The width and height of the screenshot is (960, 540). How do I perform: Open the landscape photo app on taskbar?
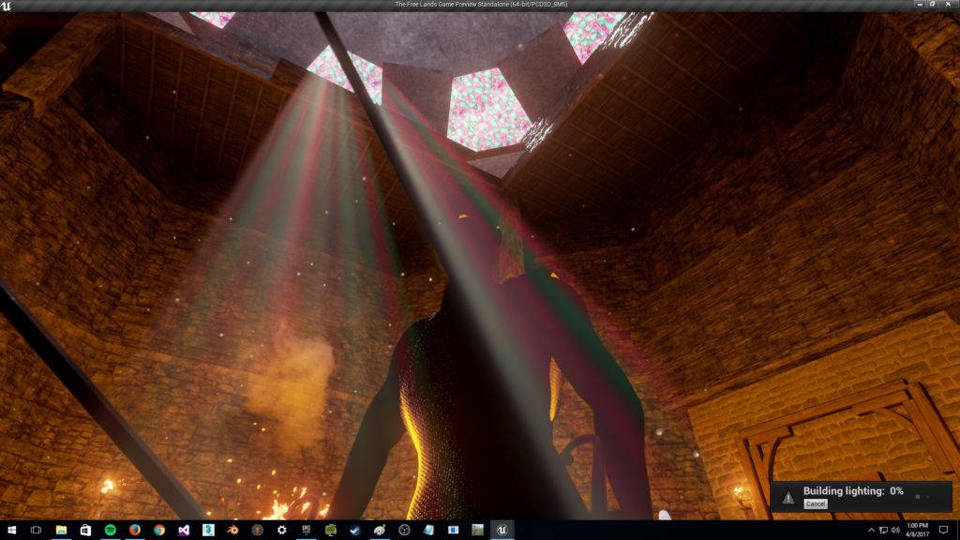[x=477, y=531]
